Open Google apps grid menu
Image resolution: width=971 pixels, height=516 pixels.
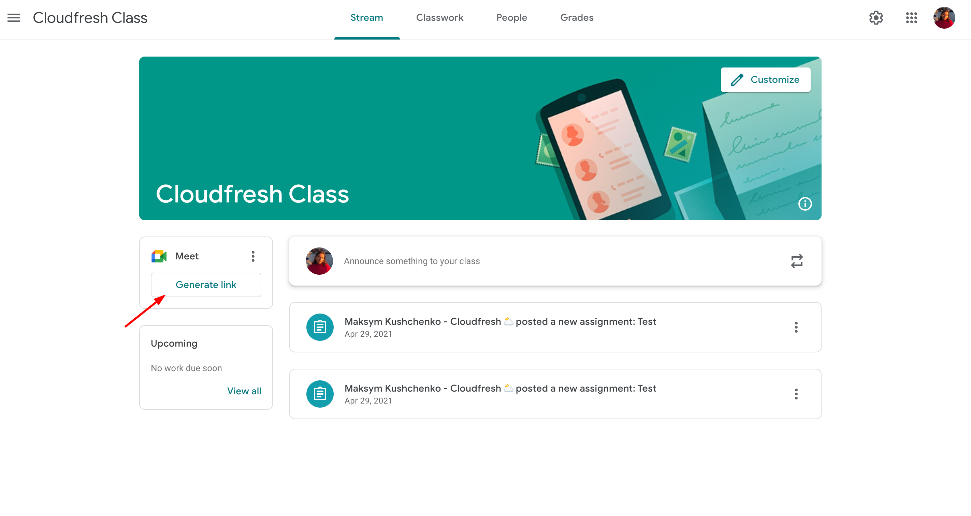point(911,17)
